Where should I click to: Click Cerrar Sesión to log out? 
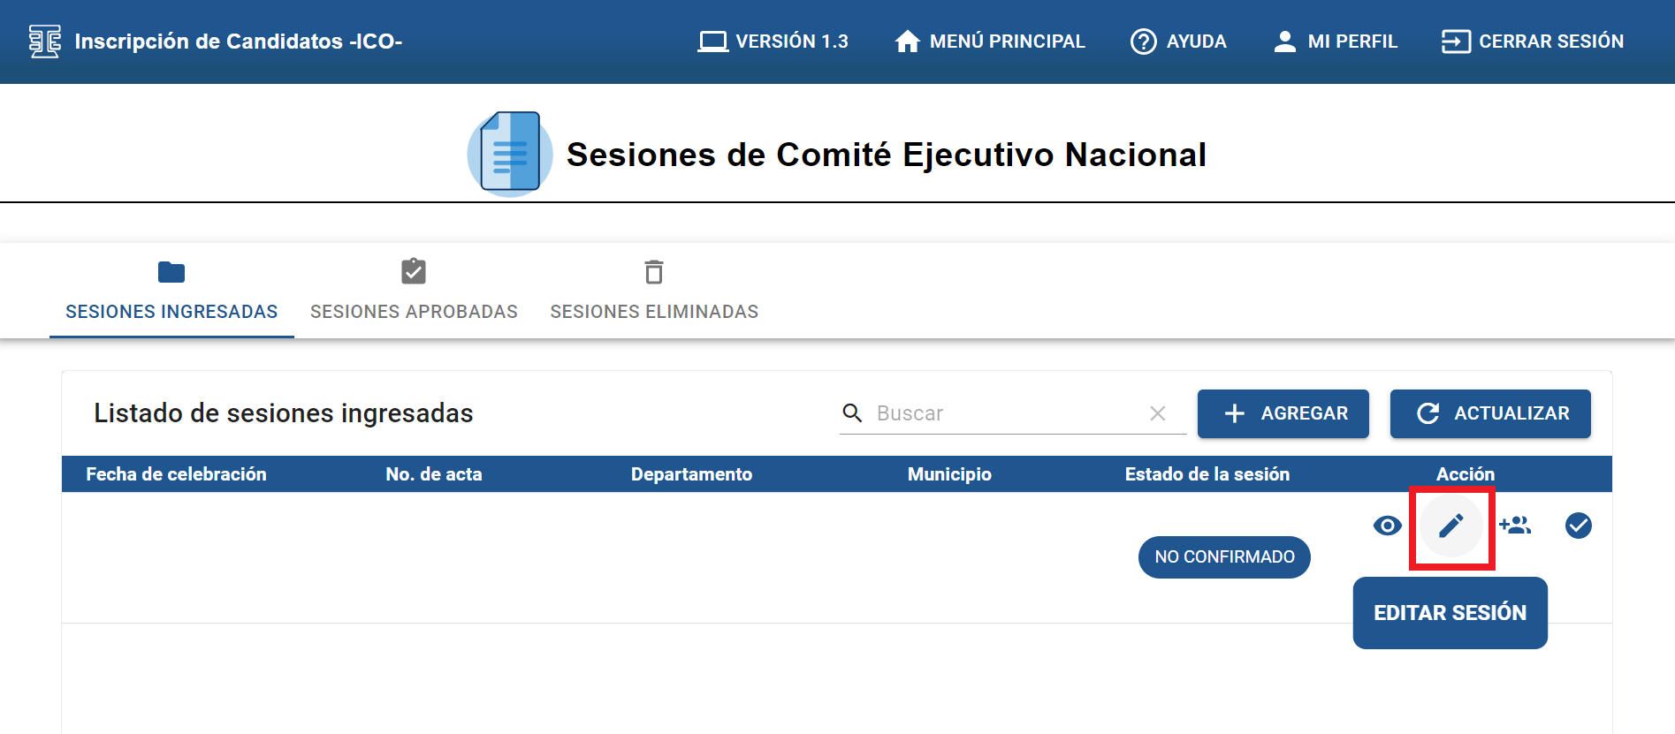click(1532, 42)
